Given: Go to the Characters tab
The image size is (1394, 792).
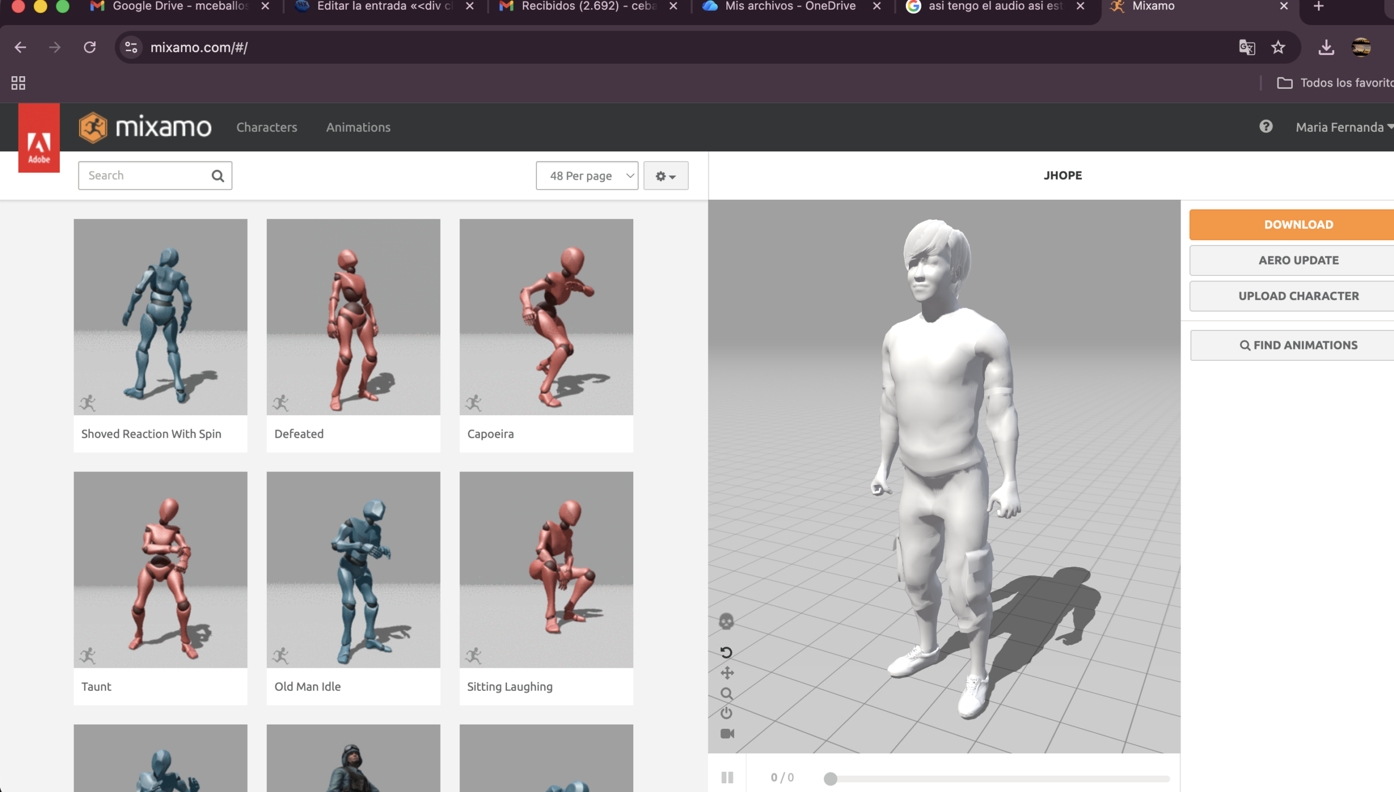Looking at the screenshot, I should pos(266,127).
